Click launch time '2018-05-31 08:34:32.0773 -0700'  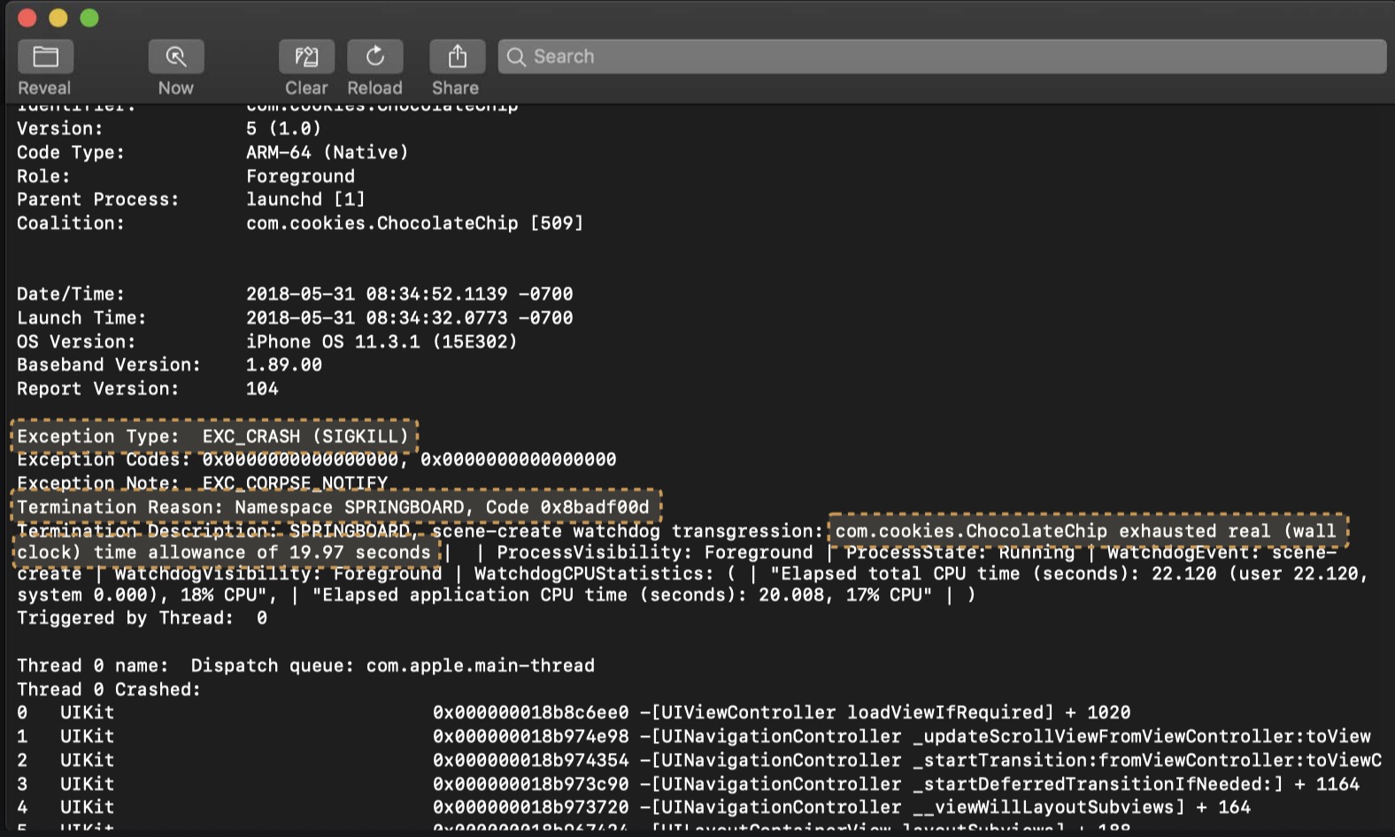point(409,318)
